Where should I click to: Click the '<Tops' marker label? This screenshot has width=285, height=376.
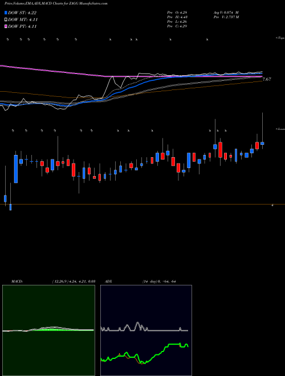coord(280,38)
